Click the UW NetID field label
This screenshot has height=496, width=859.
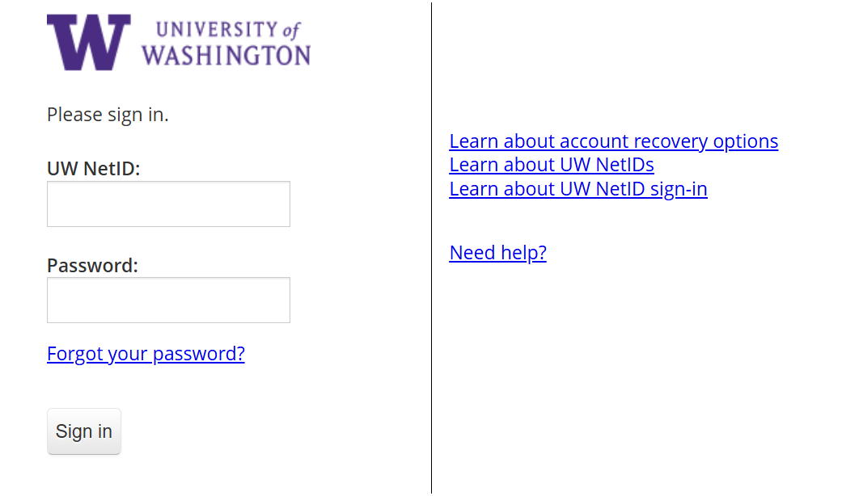94,169
